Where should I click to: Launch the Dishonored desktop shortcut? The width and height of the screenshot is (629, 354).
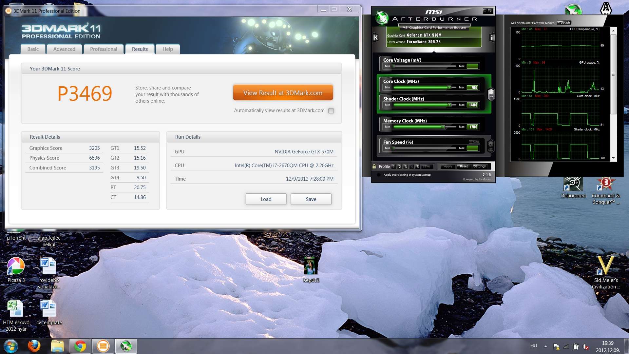(573, 188)
